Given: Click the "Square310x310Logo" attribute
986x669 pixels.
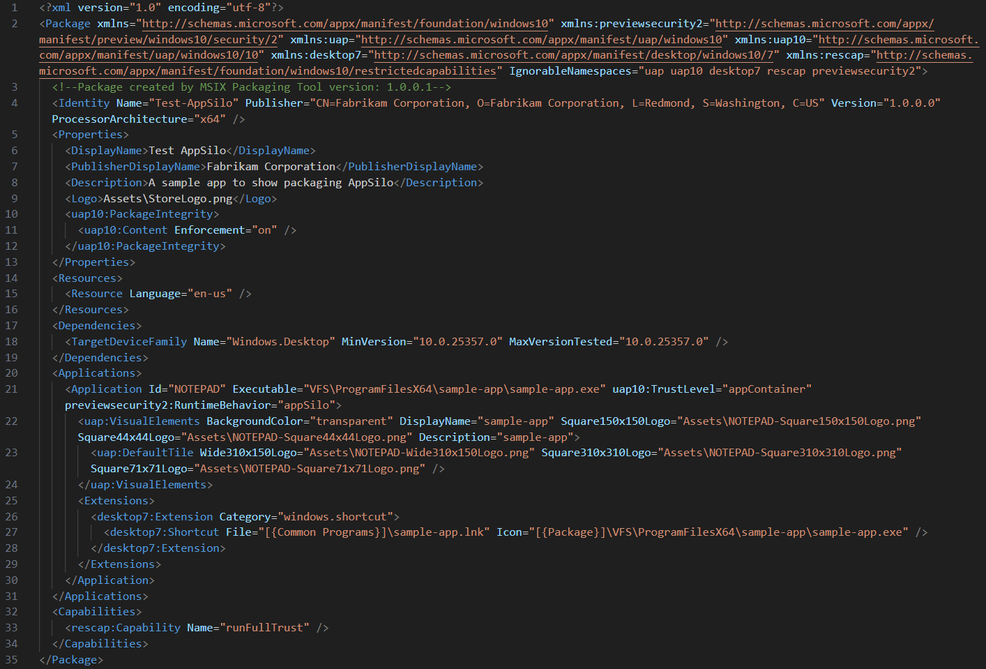Looking at the screenshot, I should tap(596, 453).
